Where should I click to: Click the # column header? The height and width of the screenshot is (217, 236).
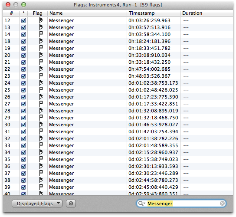pyautogui.click(x=11, y=13)
